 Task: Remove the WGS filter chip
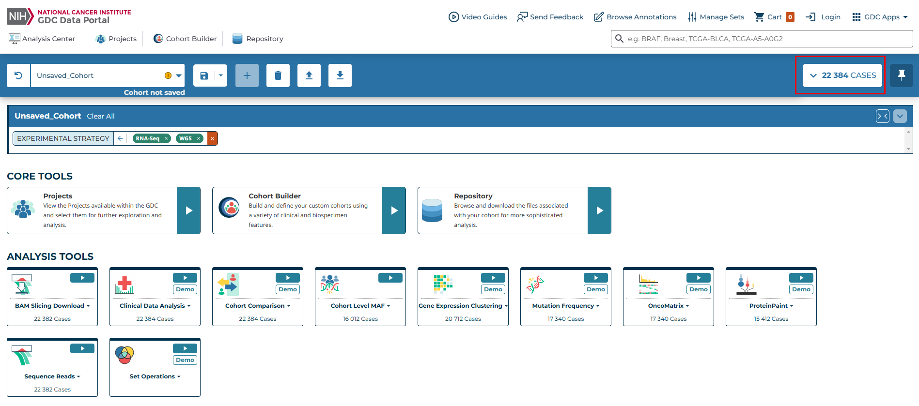199,138
